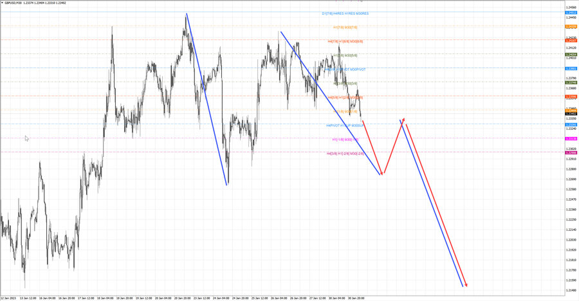The width and height of the screenshot is (579, 301).
Task: Click the '23 Jan 12:00' time axis label
Action: coord(201,298)
